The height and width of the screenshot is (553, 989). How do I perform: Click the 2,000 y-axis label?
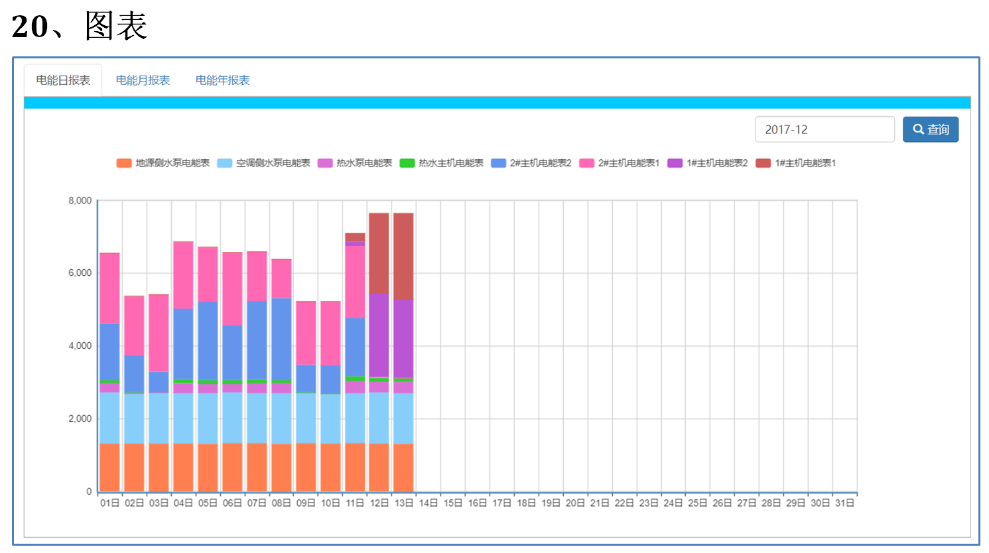pyautogui.click(x=80, y=419)
